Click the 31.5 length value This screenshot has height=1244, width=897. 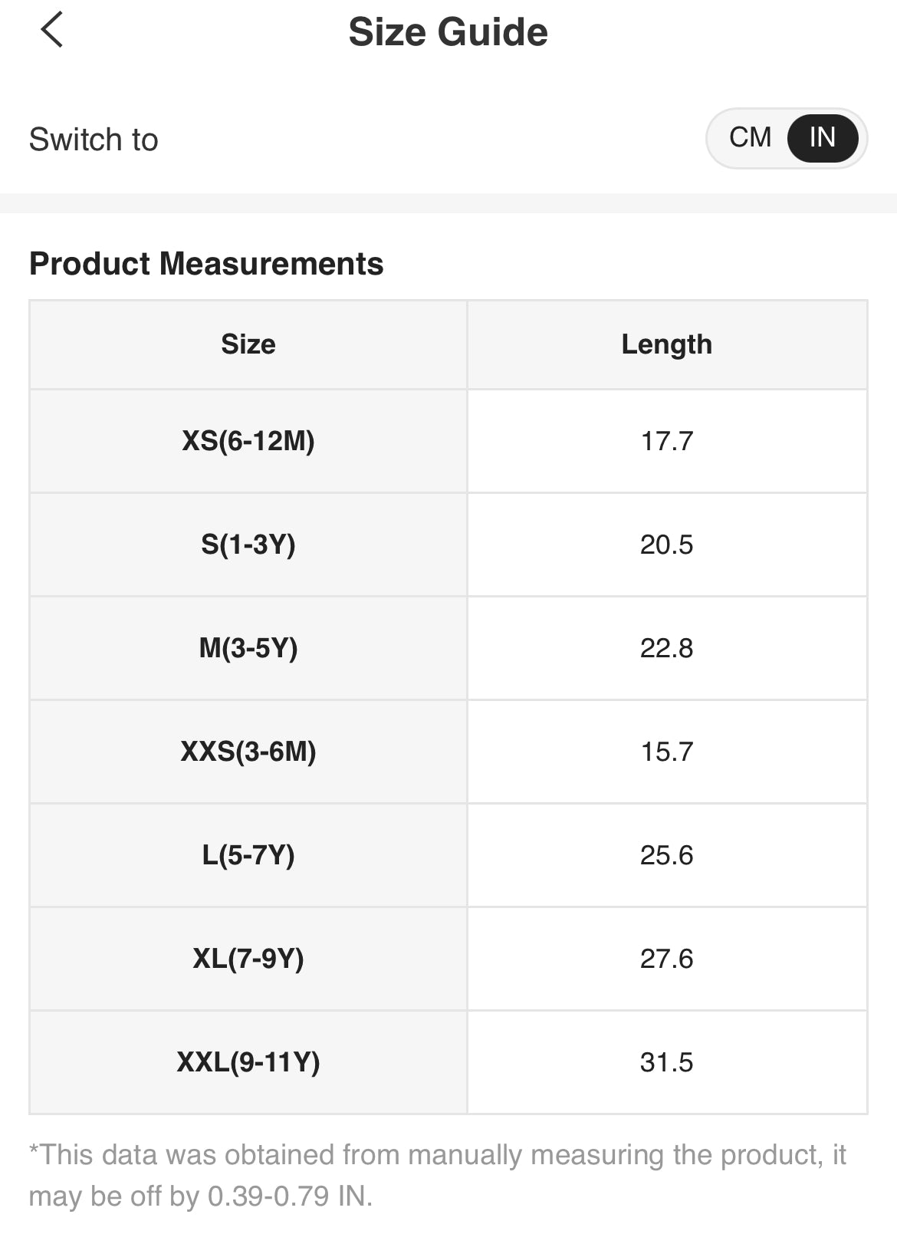click(x=666, y=1062)
